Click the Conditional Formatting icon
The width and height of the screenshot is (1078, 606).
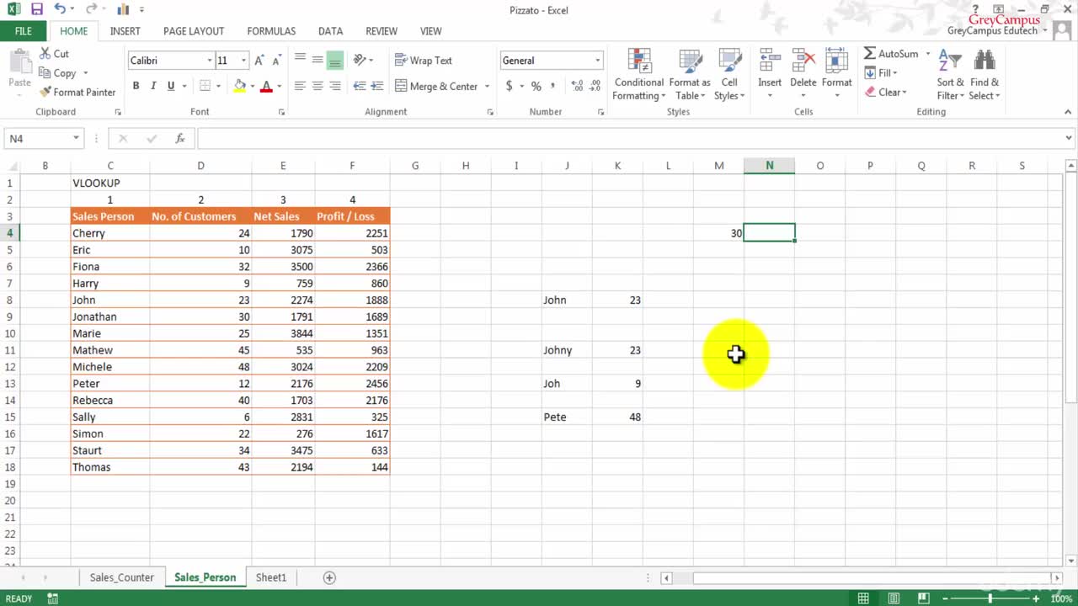(639, 63)
